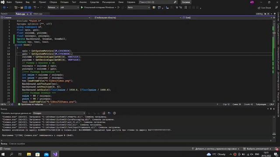Switch to the Main.cpp tab
280x157 pixels.
[38, 14]
